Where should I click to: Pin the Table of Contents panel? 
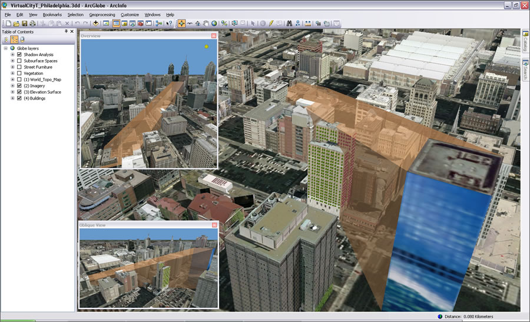(x=66, y=31)
